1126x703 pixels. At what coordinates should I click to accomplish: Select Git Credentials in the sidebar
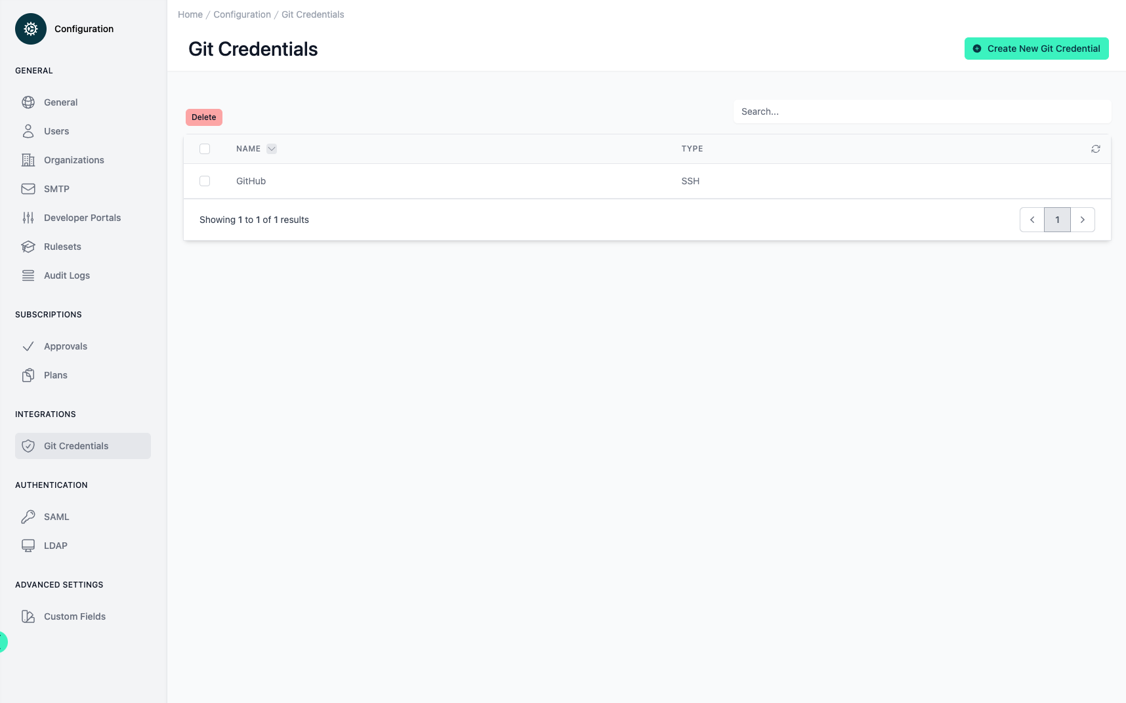(76, 445)
